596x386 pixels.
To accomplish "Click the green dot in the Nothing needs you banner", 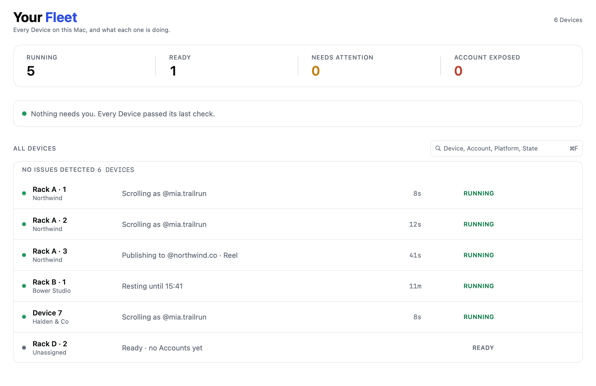I will click(x=24, y=114).
